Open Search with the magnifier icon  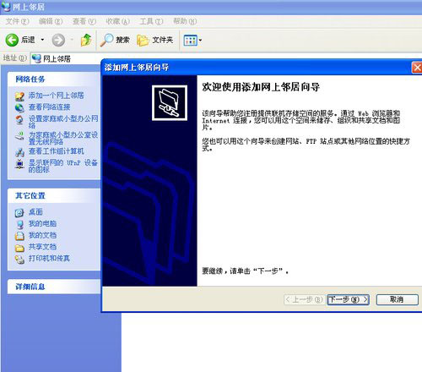[x=106, y=40]
